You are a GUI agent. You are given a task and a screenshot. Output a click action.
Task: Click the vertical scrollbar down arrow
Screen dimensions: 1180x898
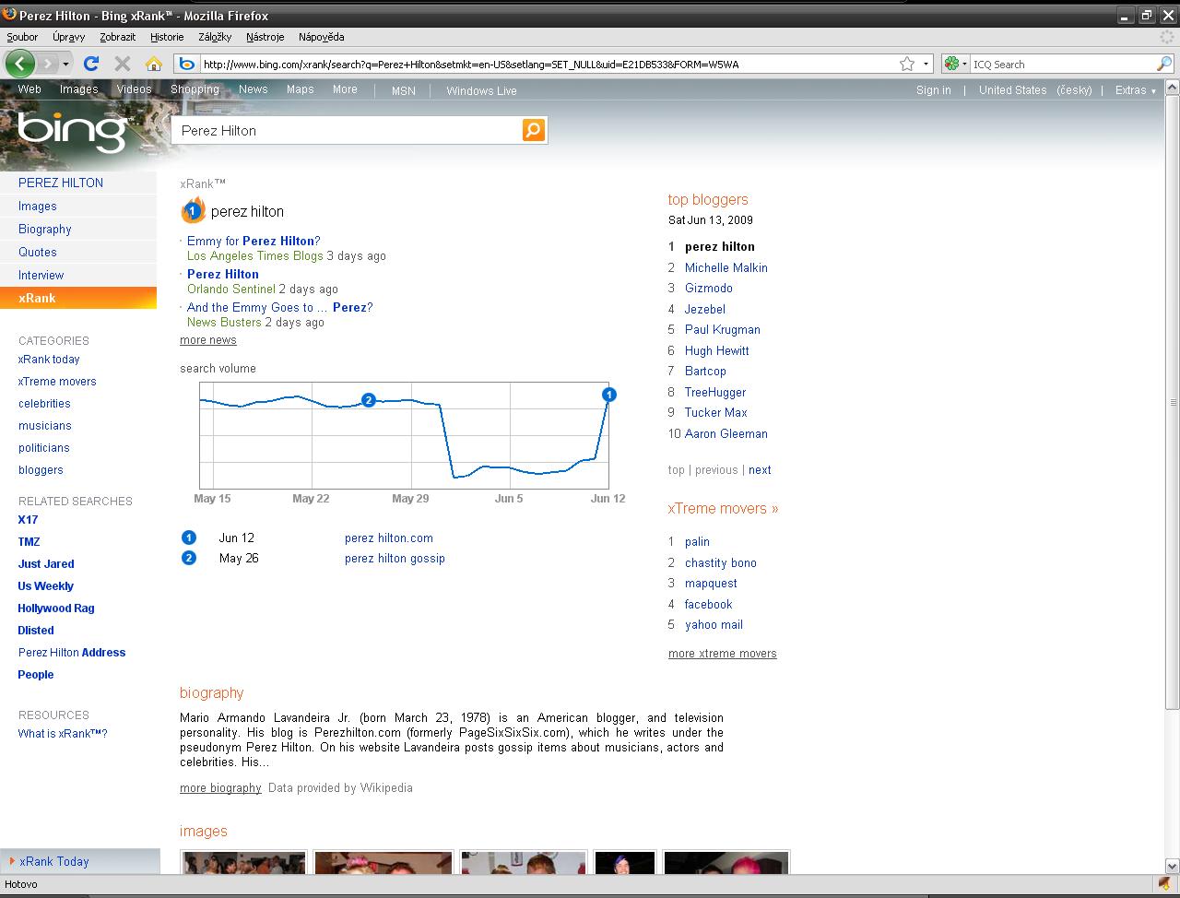point(1172,866)
